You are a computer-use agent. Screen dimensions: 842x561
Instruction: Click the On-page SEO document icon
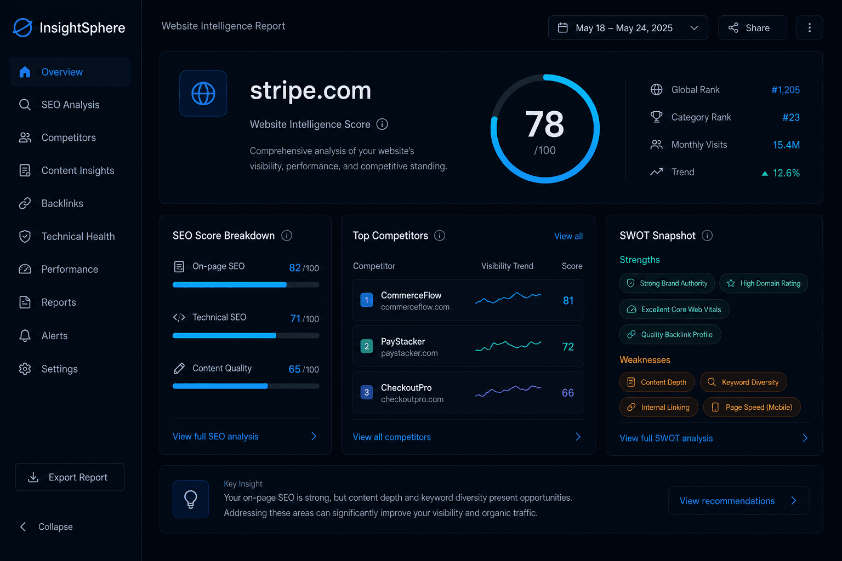point(179,266)
